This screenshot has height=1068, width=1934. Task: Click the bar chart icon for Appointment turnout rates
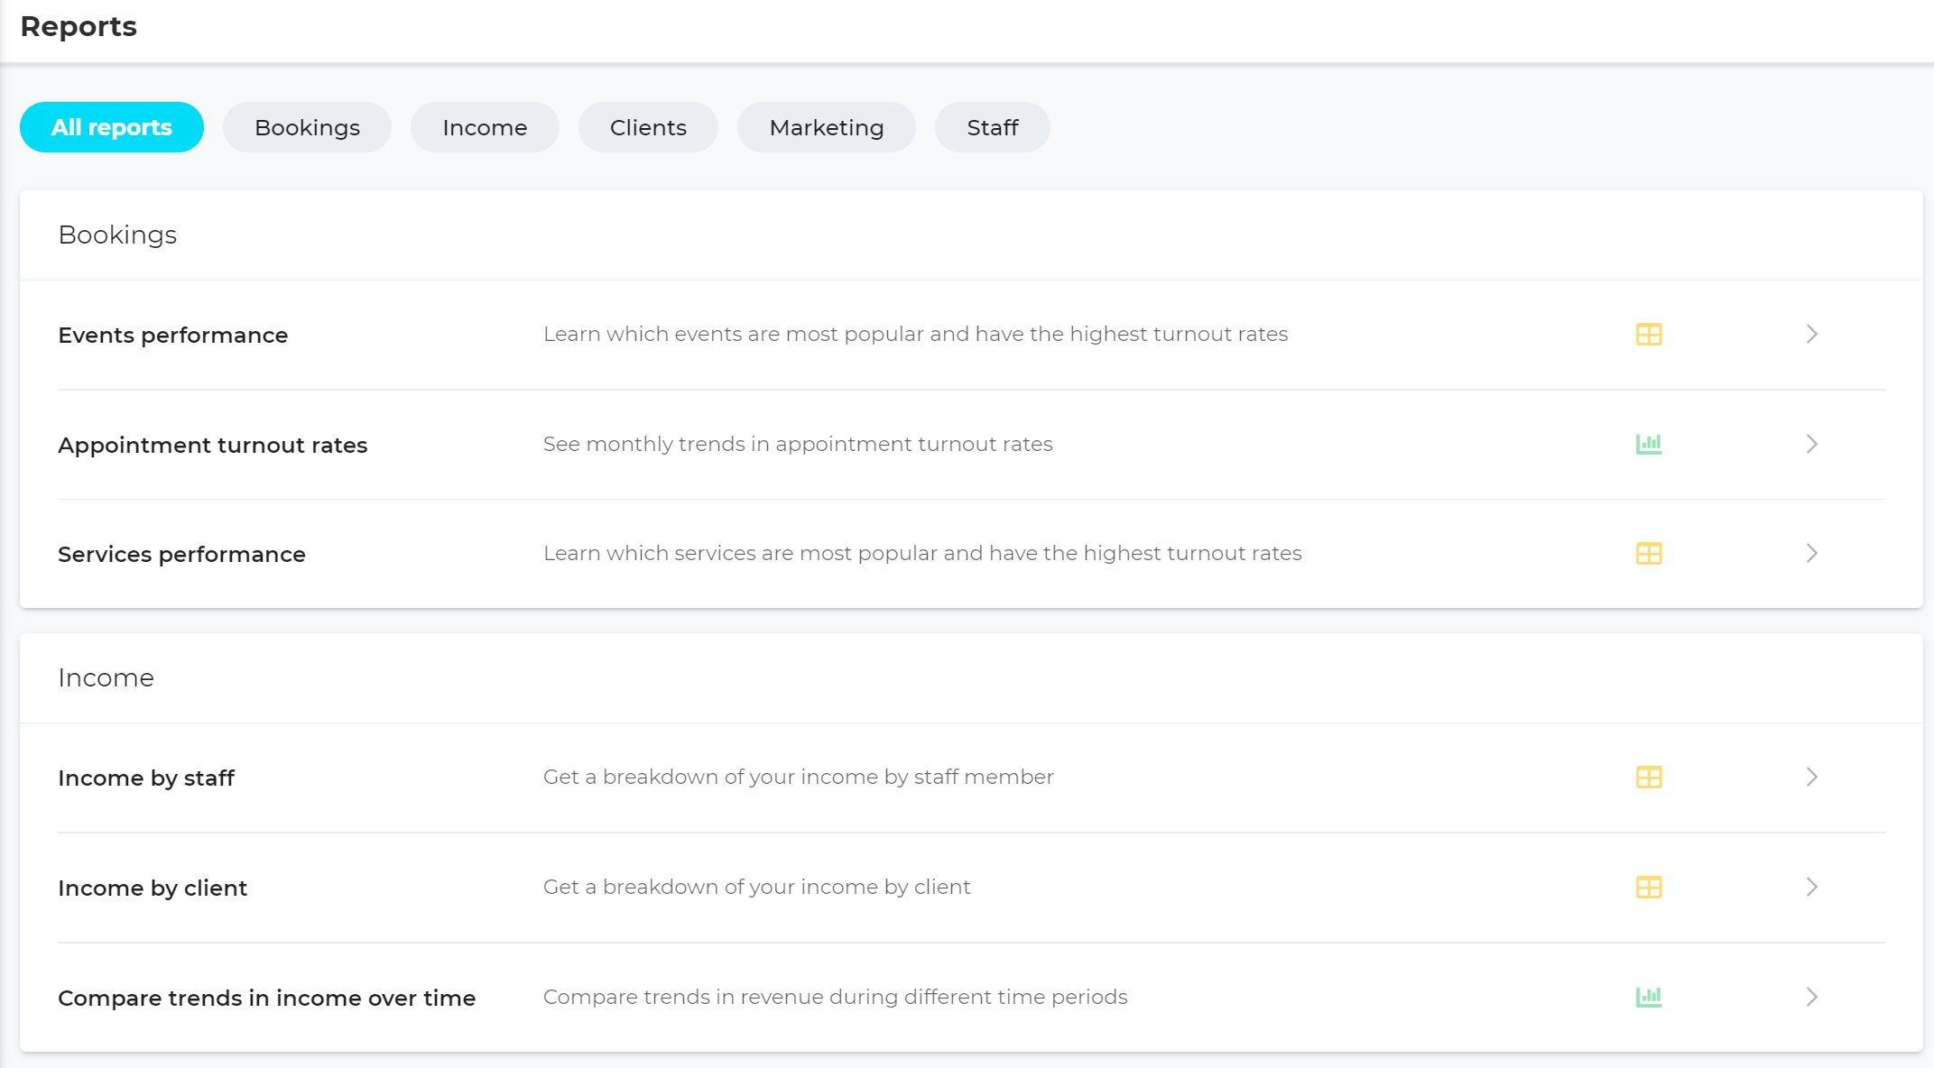coord(1649,444)
